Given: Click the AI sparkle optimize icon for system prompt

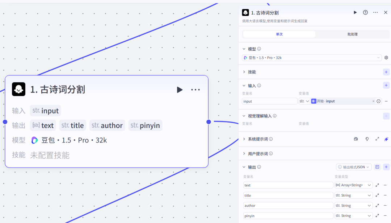Looking at the screenshot, I should pyautogui.click(x=386, y=139).
